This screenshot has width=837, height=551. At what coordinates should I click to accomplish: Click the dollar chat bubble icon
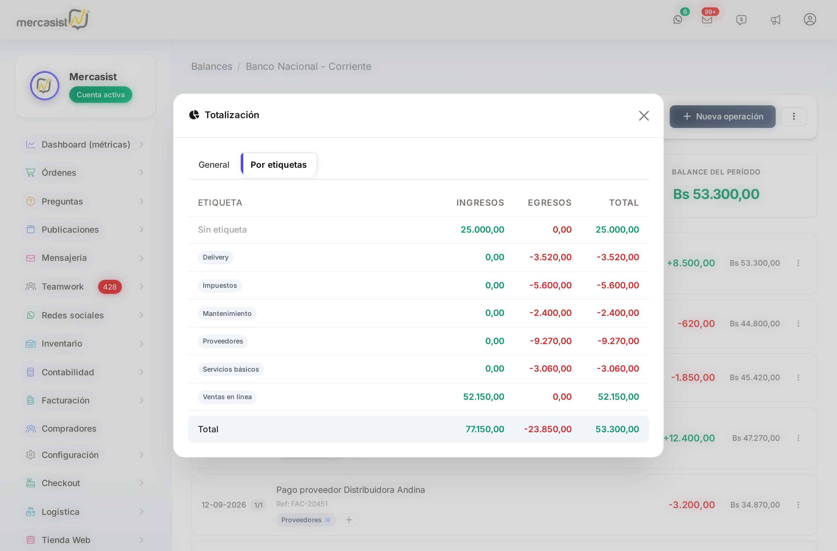click(x=741, y=20)
